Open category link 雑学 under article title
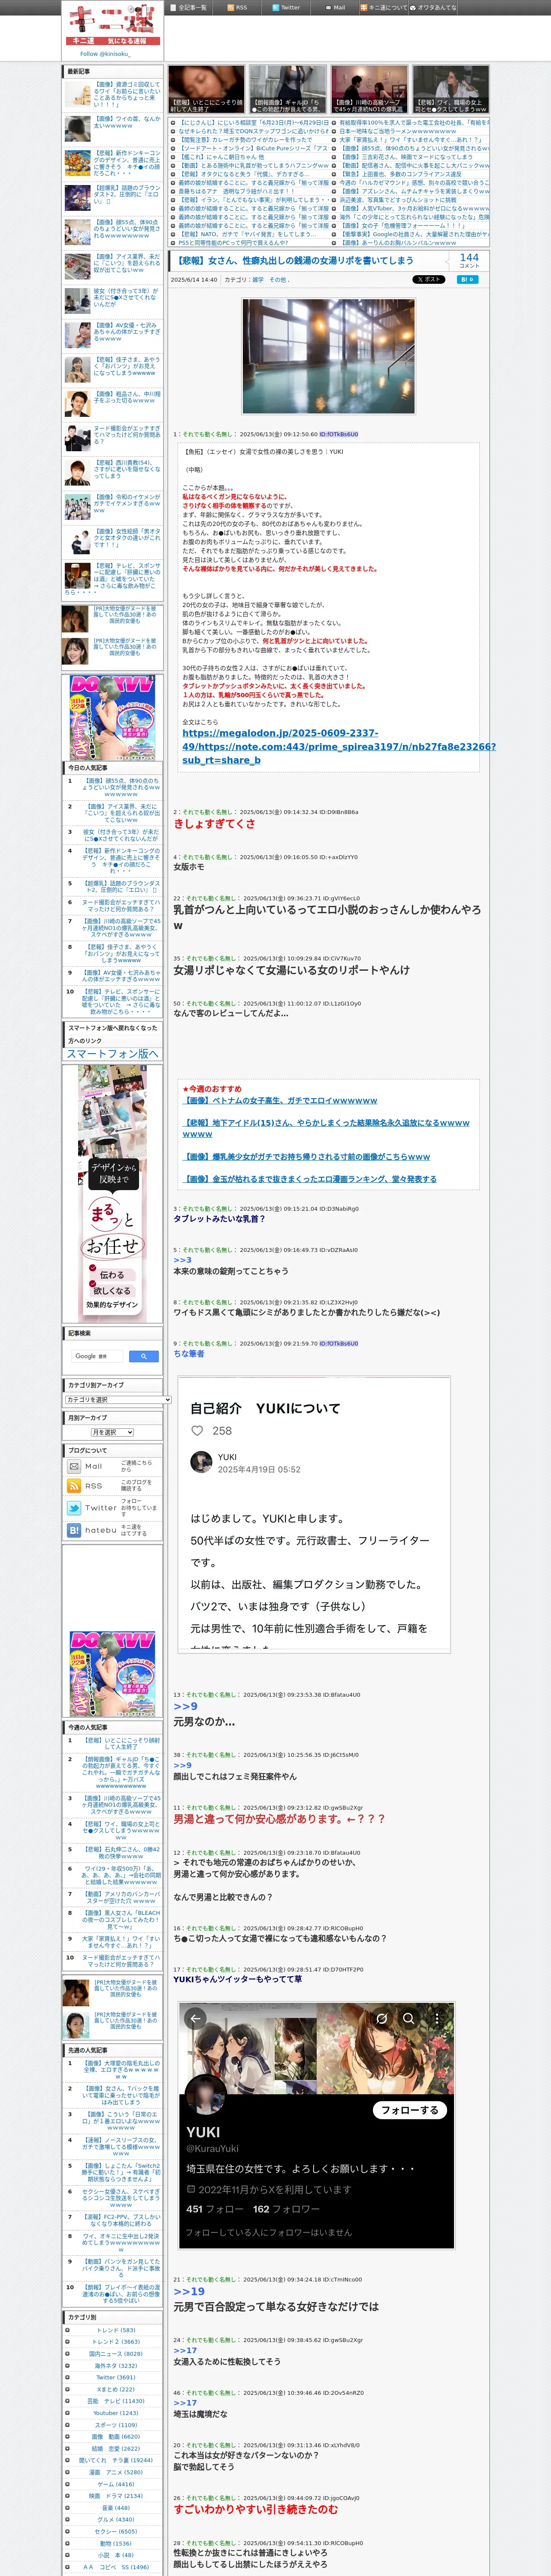Image resolution: width=551 pixels, height=2576 pixels. [258, 280]
